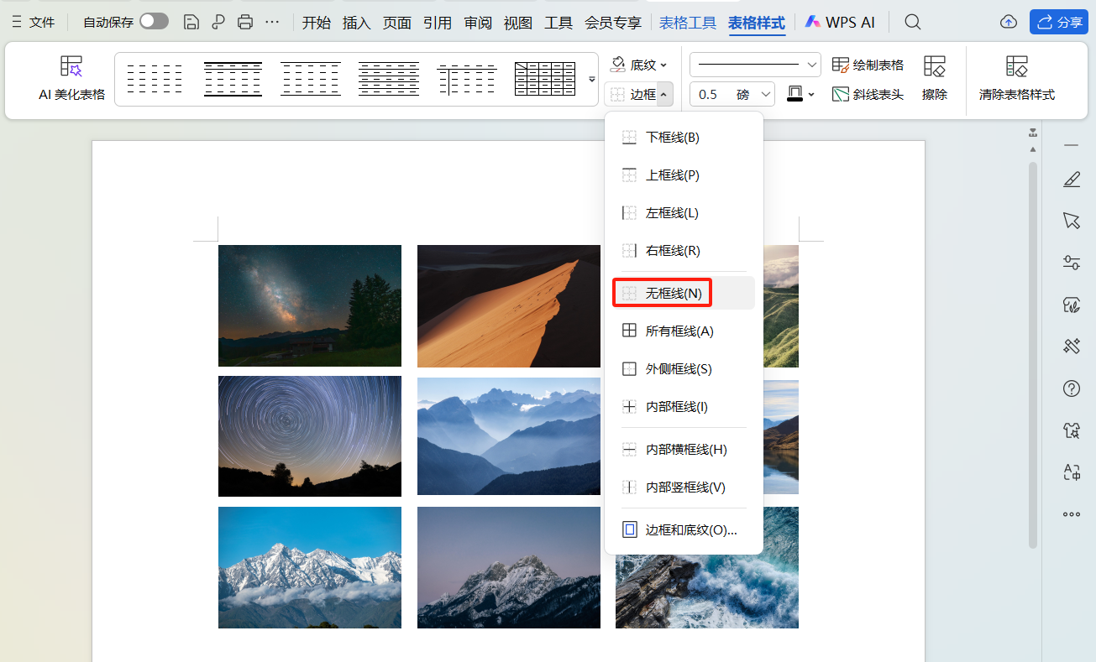Select the 表格样式 tab
This screenshot has height=662, width=1096.
pyautogui.click(x=757, y=22)
